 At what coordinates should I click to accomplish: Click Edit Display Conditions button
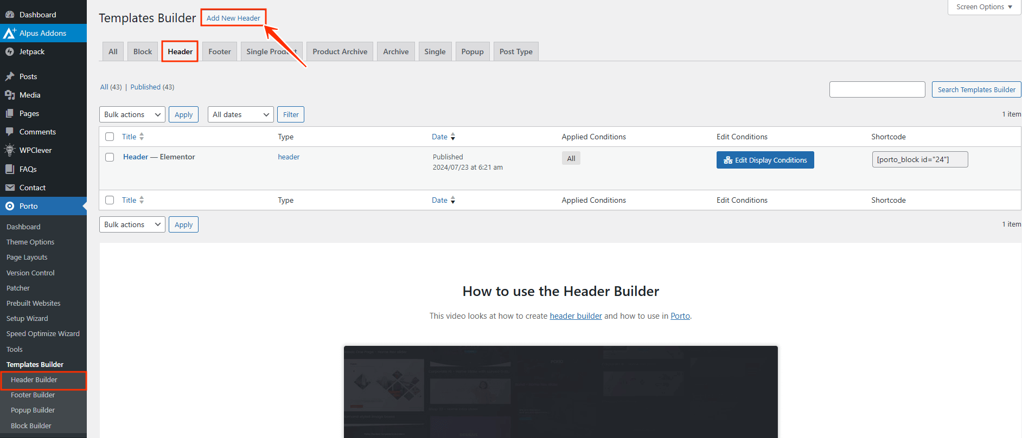point(765,160)
